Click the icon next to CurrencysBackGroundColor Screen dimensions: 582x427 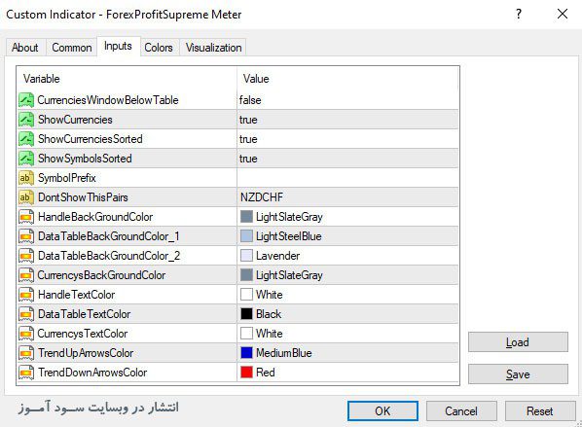pyautogui.click(x=26, y=275)
